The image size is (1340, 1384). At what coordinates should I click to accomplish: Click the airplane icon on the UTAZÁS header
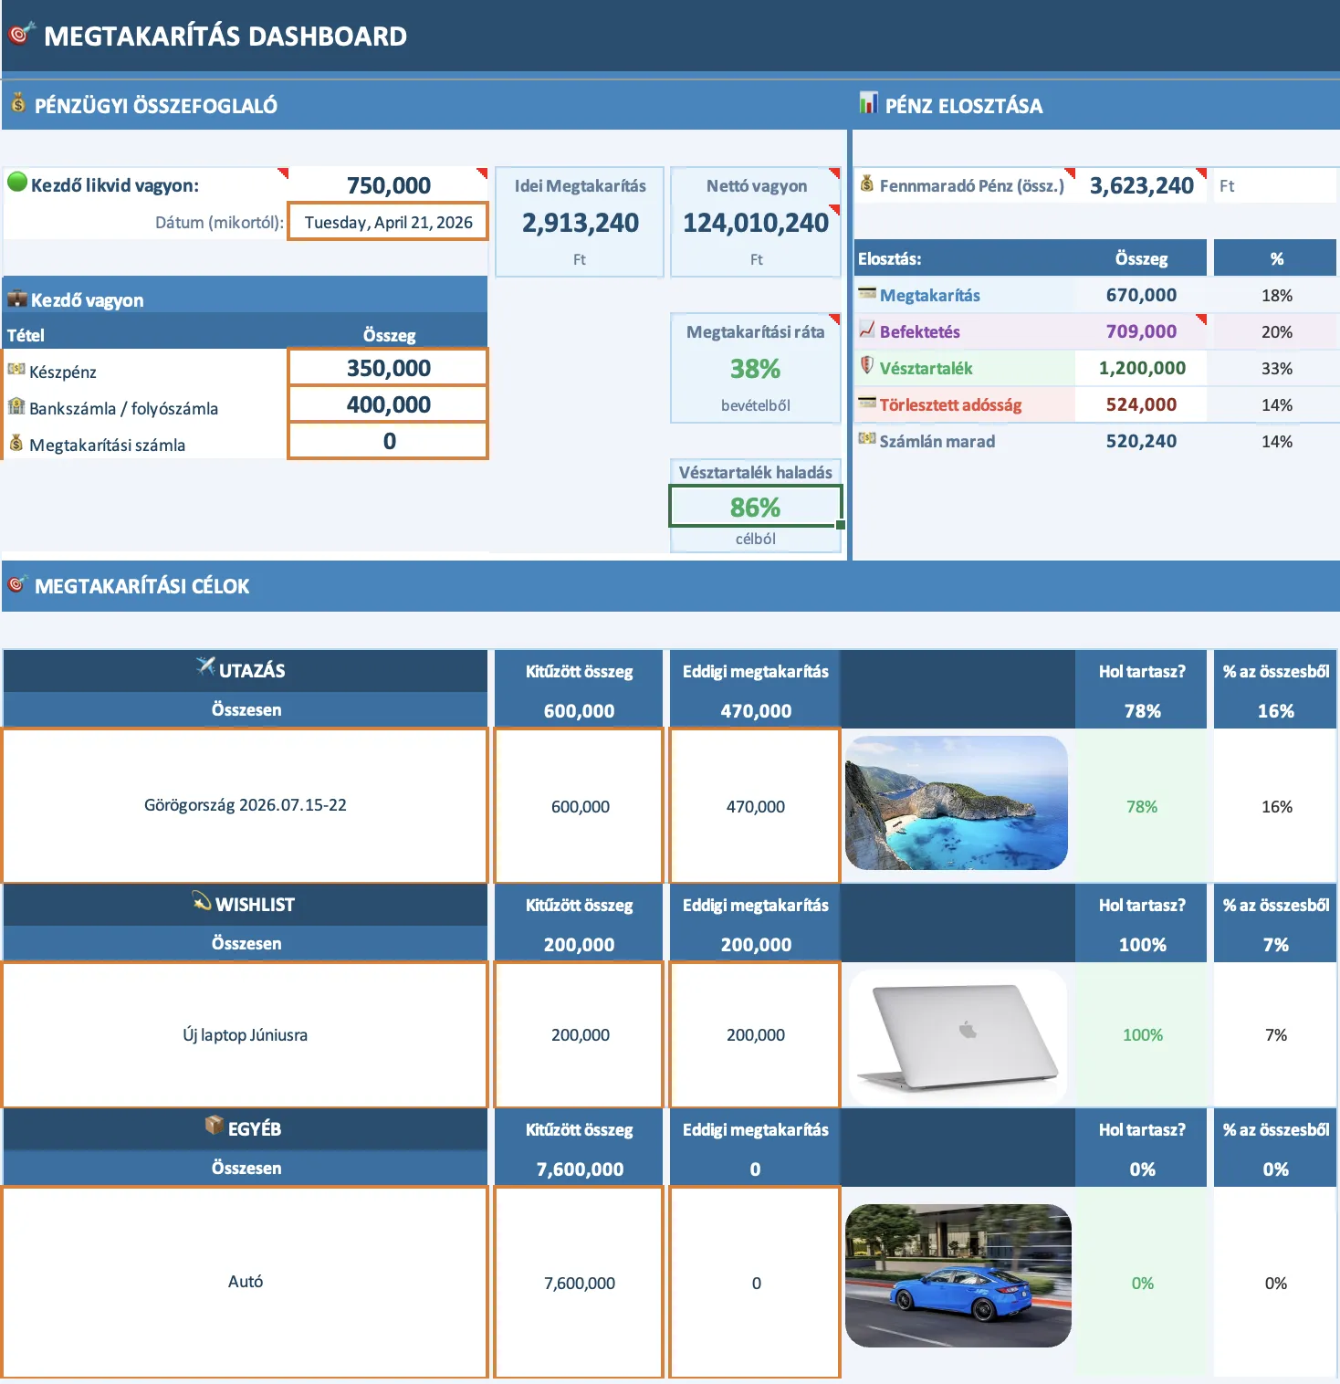[205, 669]
